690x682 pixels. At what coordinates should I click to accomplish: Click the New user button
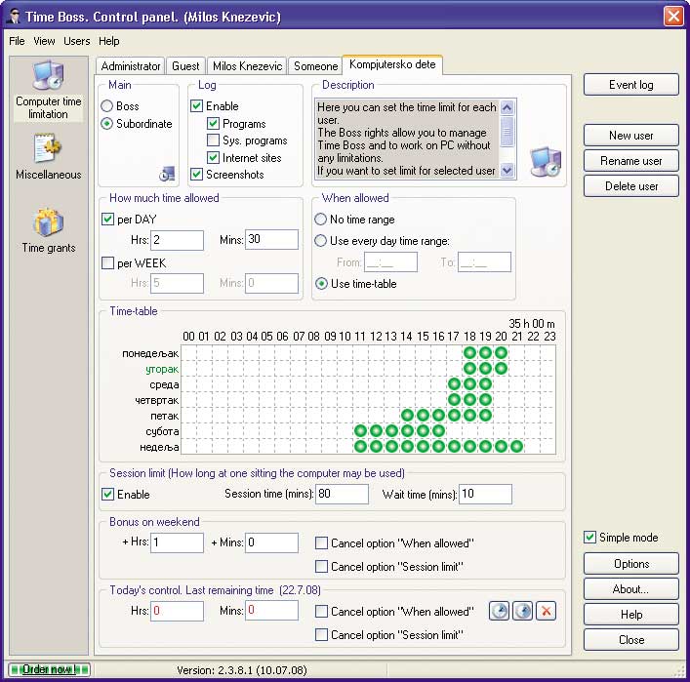click(x=631, y=135)
